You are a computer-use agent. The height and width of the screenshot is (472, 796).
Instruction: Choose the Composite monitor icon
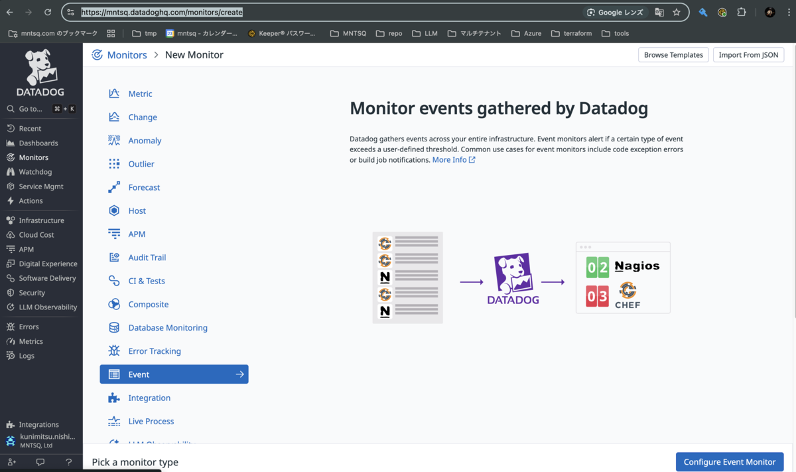(x=114, y=304)
